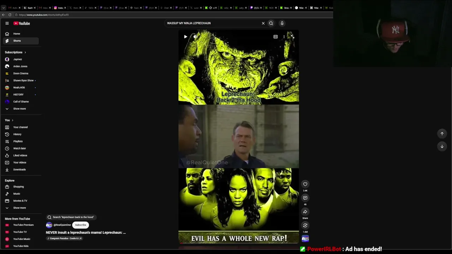Go back with the browser back arrow
This screenshot has width=452, height=254.
pos(4,15)
